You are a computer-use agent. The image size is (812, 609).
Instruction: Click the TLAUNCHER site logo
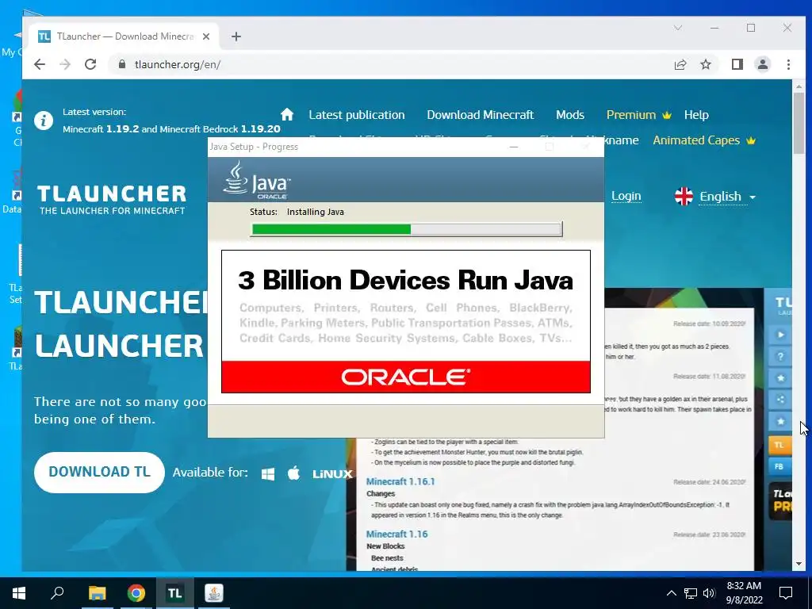pyautogui.click(x=112, y=199)
